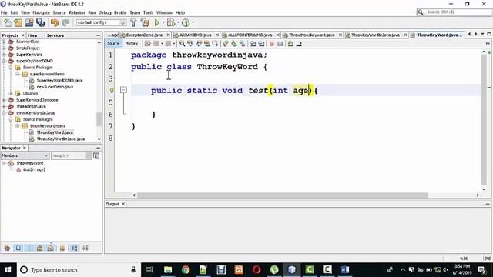
Task: Click the New Project toolbar icon
Action: tap(18, 22)
